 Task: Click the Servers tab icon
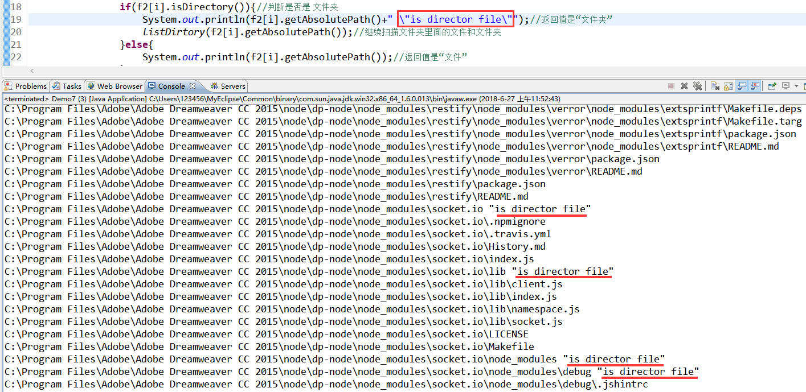tap(214, 86)
